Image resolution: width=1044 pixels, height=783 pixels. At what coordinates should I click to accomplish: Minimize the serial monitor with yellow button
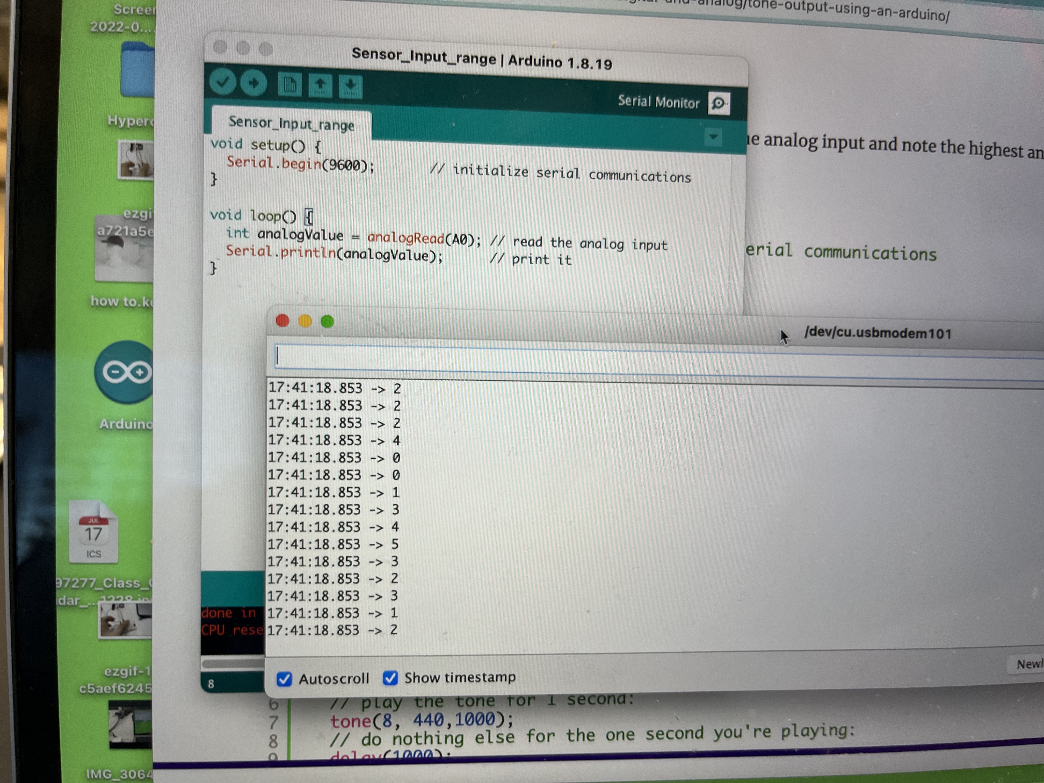(x=305, y=321)
